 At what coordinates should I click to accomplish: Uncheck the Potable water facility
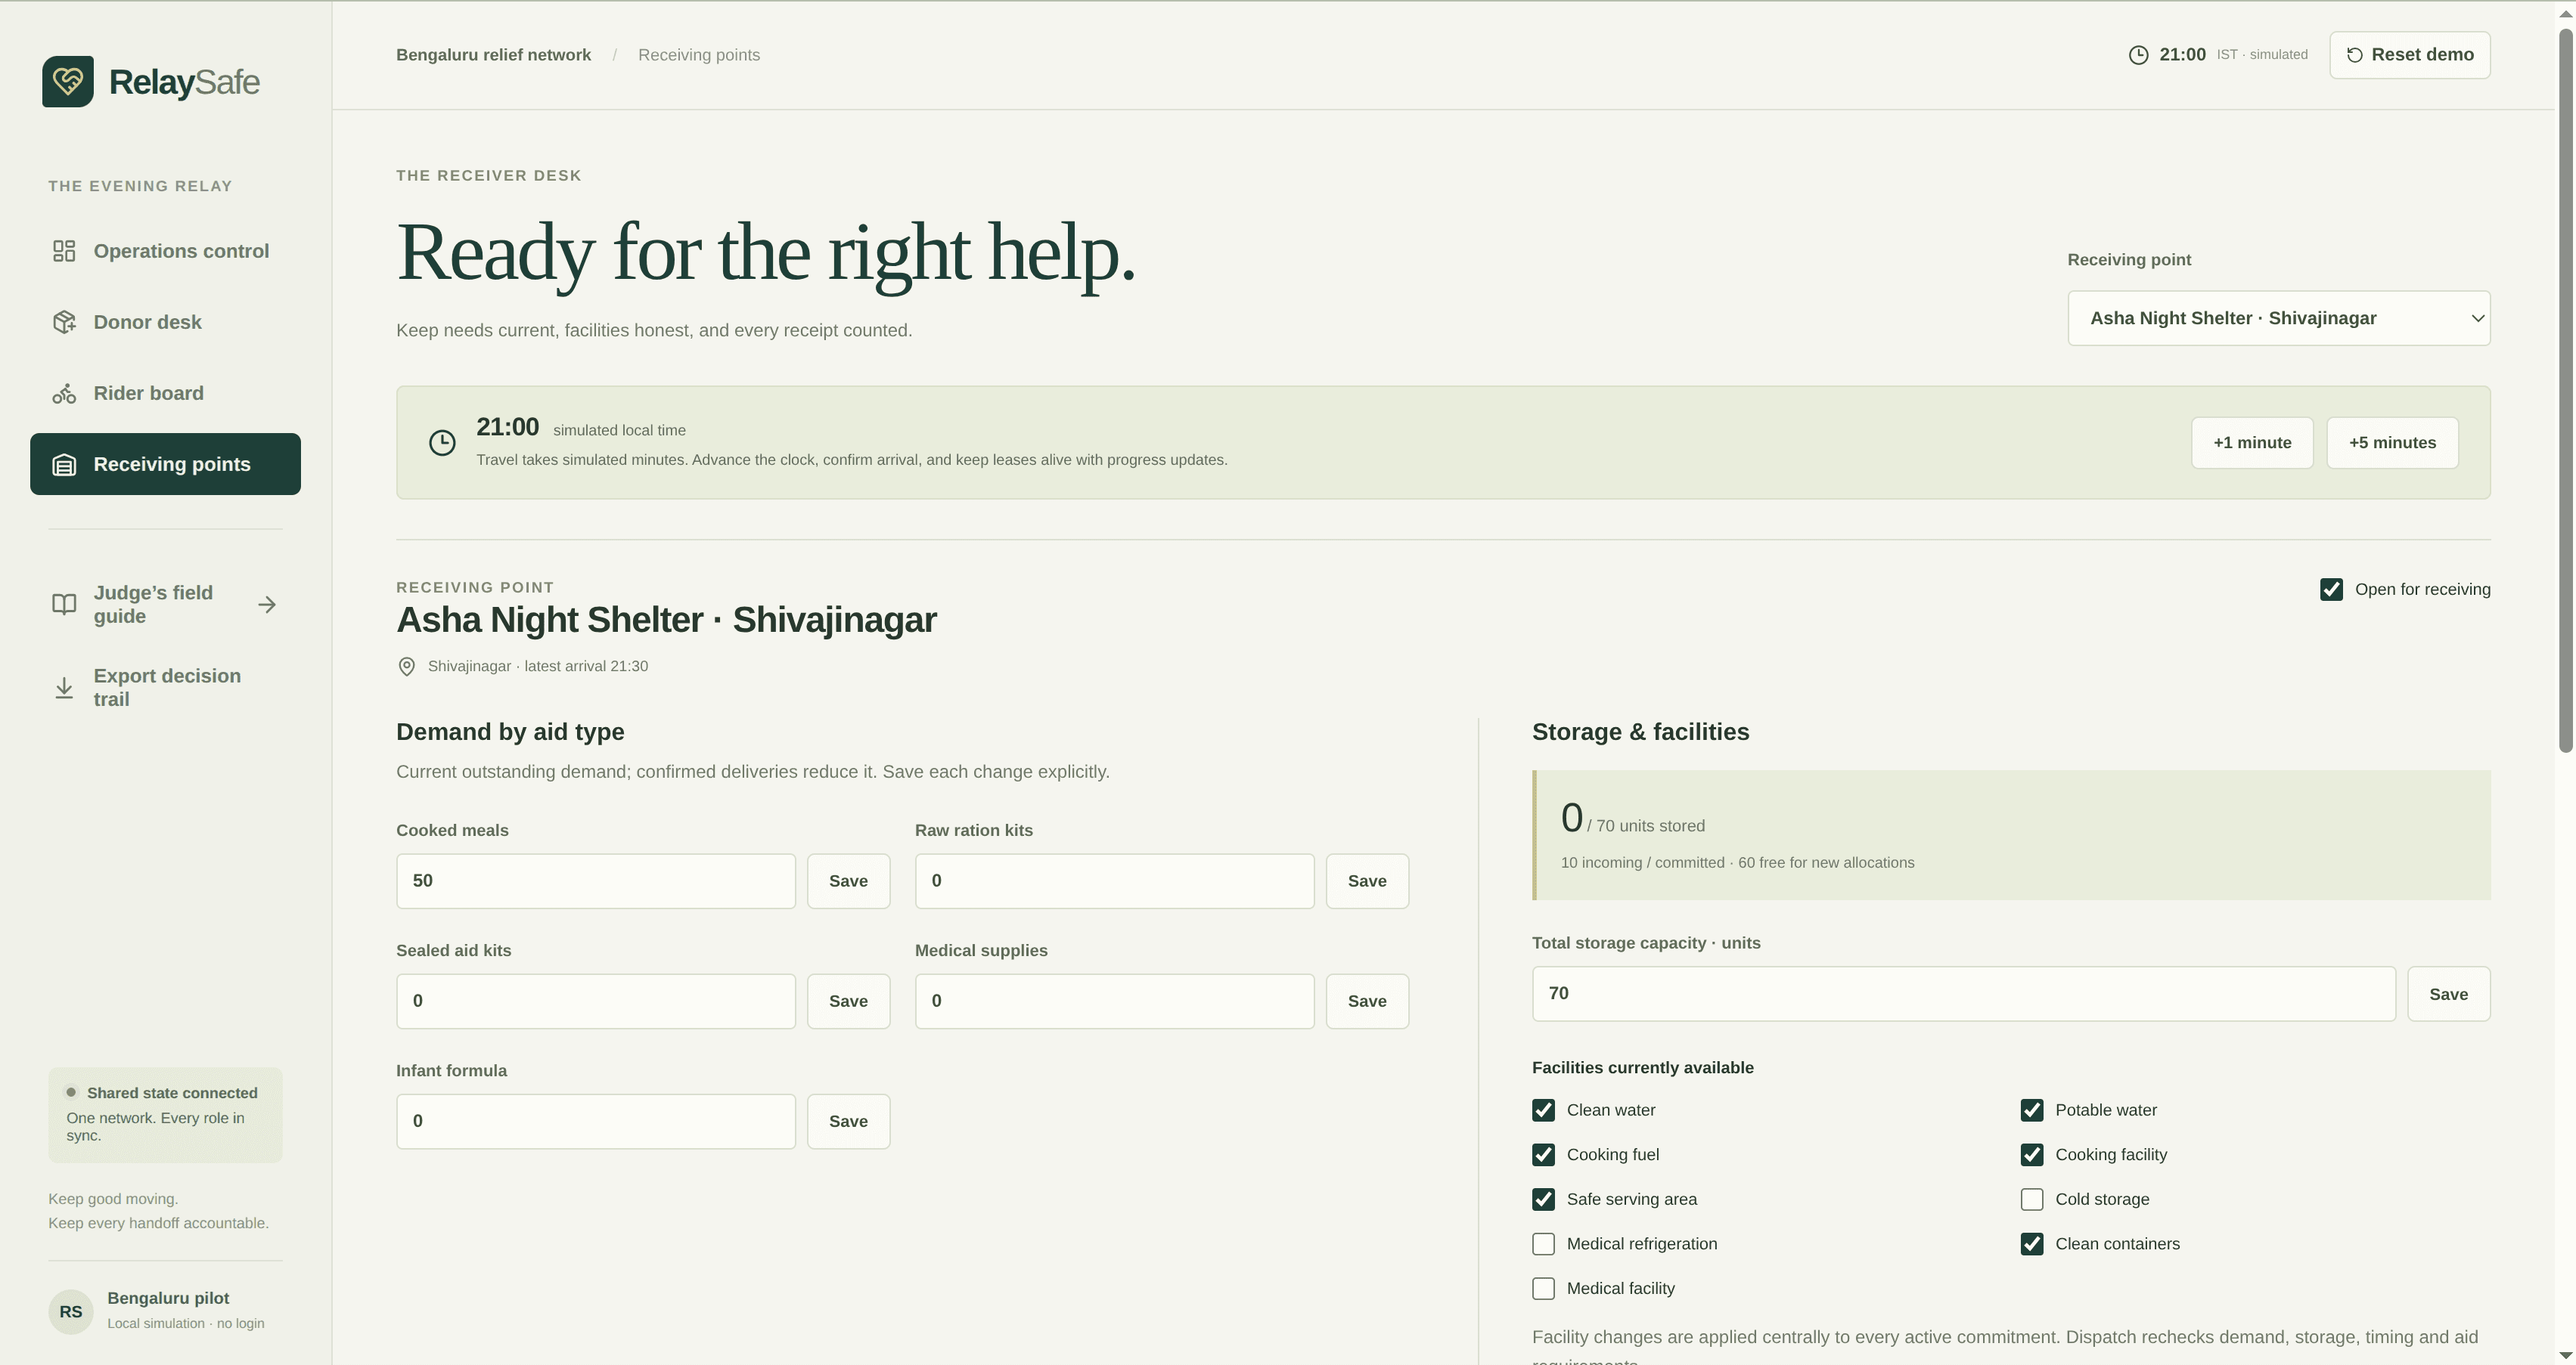pos(2031,1110)
